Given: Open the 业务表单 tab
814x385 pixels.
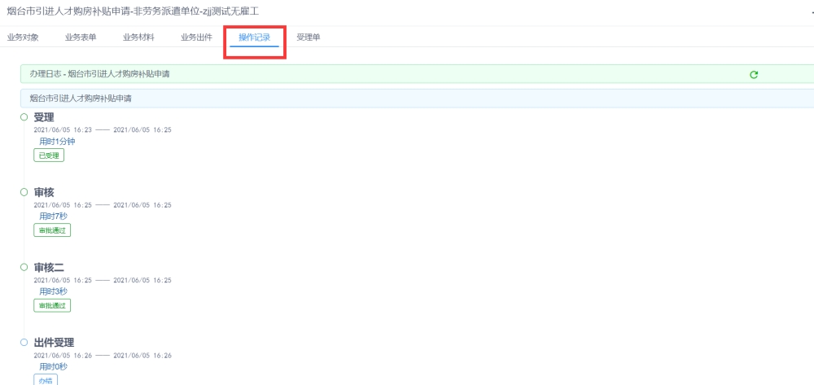Looking at the screenshot, I should pos(81,37).
